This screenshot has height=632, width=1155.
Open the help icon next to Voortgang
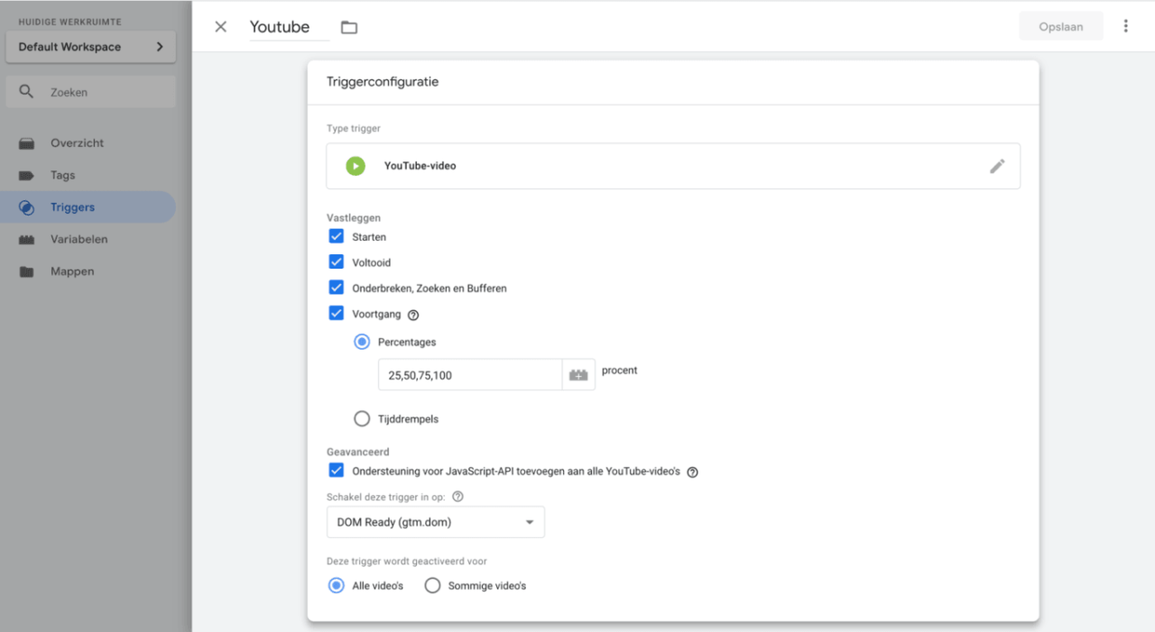point(413,315)
